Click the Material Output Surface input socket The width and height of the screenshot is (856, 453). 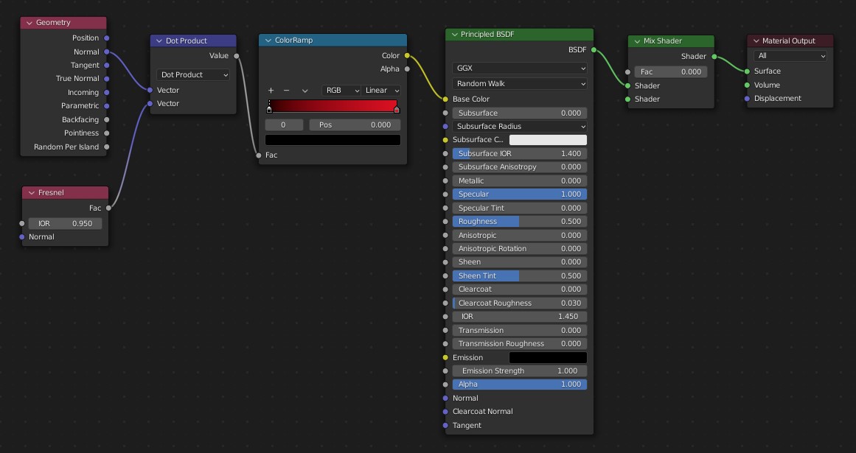point(747,71)
